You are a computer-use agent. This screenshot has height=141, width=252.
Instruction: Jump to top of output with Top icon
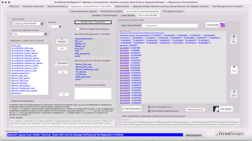click(x=233, y=39)
